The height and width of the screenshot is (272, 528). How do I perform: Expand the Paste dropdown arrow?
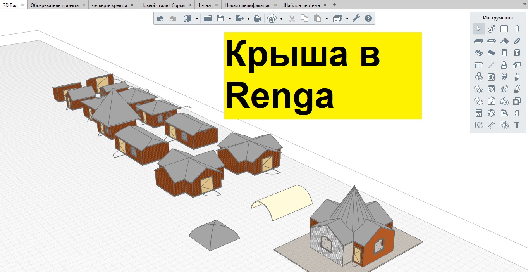[x=327, y=19]
